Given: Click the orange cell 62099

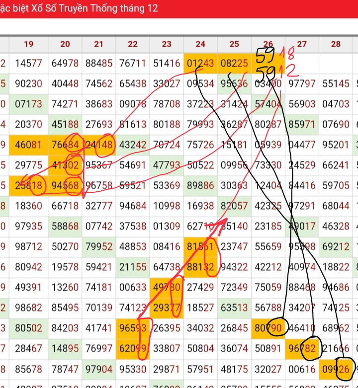Looking at the screenshot, I should tap(133, 348).
